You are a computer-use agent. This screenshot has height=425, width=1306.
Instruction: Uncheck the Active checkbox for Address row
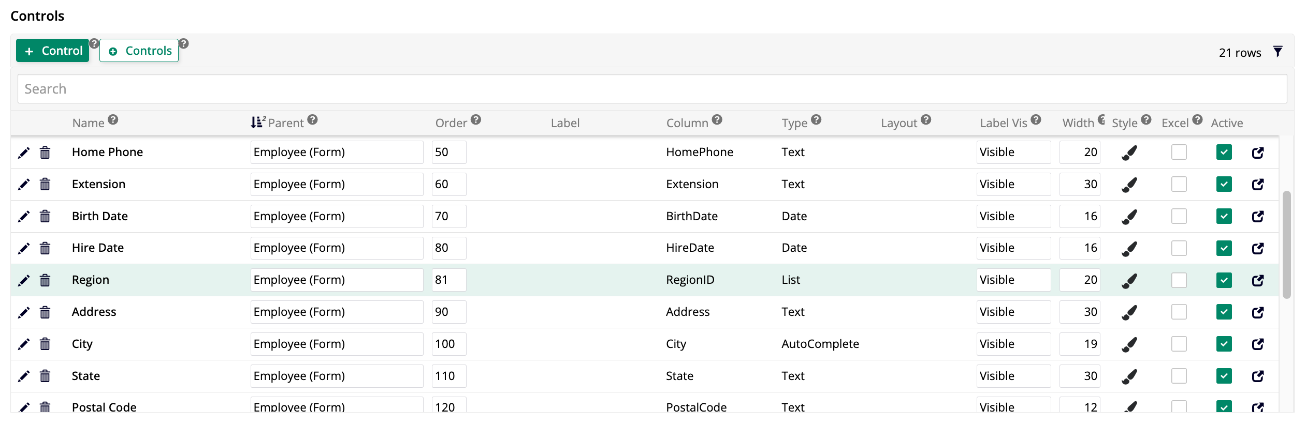pos(1224,312)
